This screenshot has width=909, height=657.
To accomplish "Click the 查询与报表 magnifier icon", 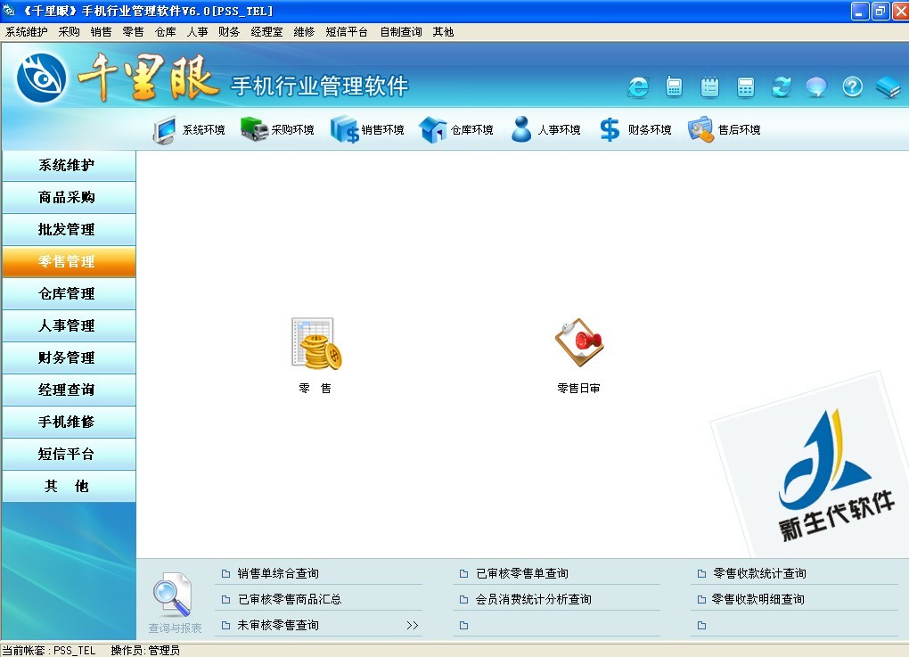I will click(x=172, y=595).
